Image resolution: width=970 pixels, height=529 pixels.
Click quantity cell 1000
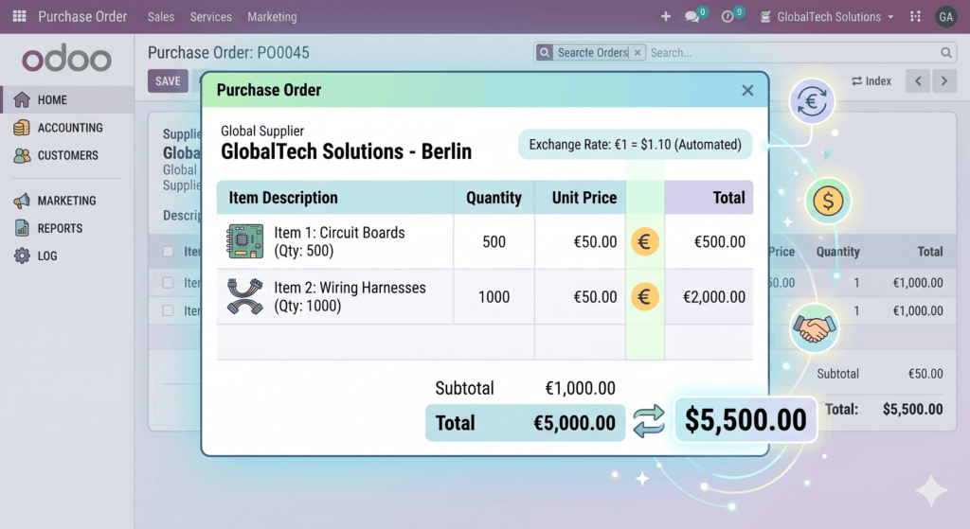pyautogui.click(x=494, y=296)
